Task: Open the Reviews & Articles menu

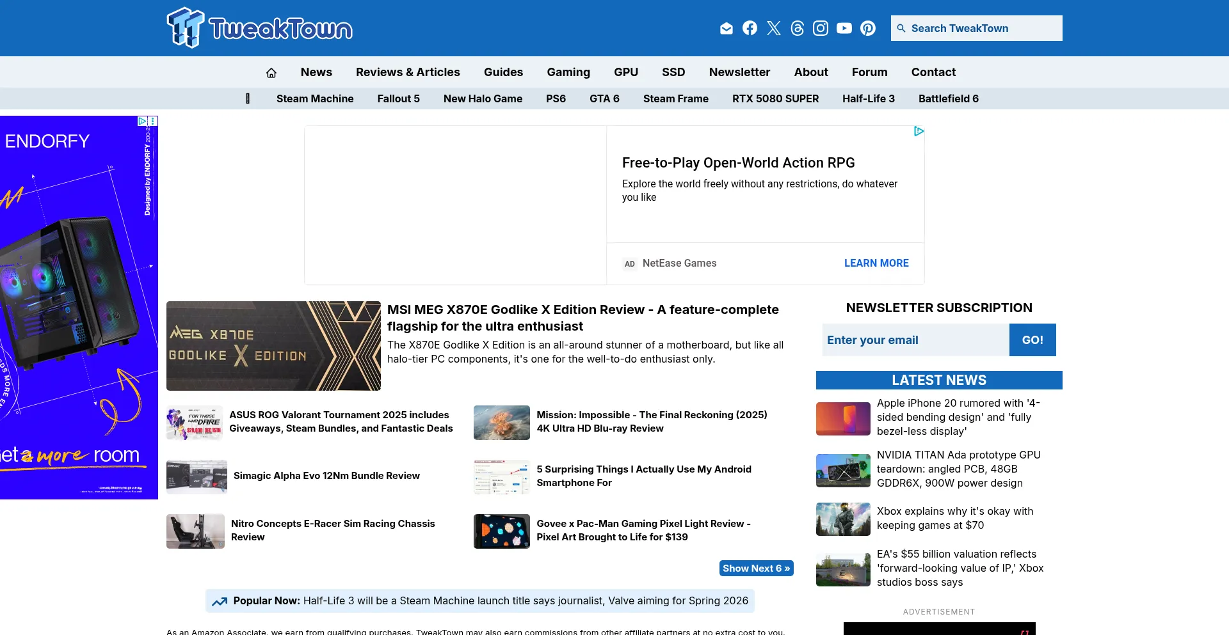Action: (x=408, y=72)
